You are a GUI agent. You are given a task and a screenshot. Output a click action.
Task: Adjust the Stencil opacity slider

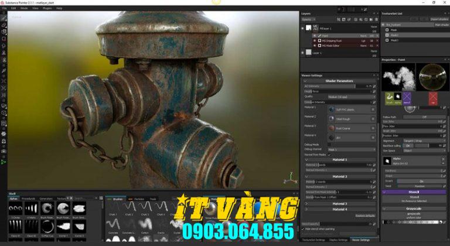(x=338, y=224)
